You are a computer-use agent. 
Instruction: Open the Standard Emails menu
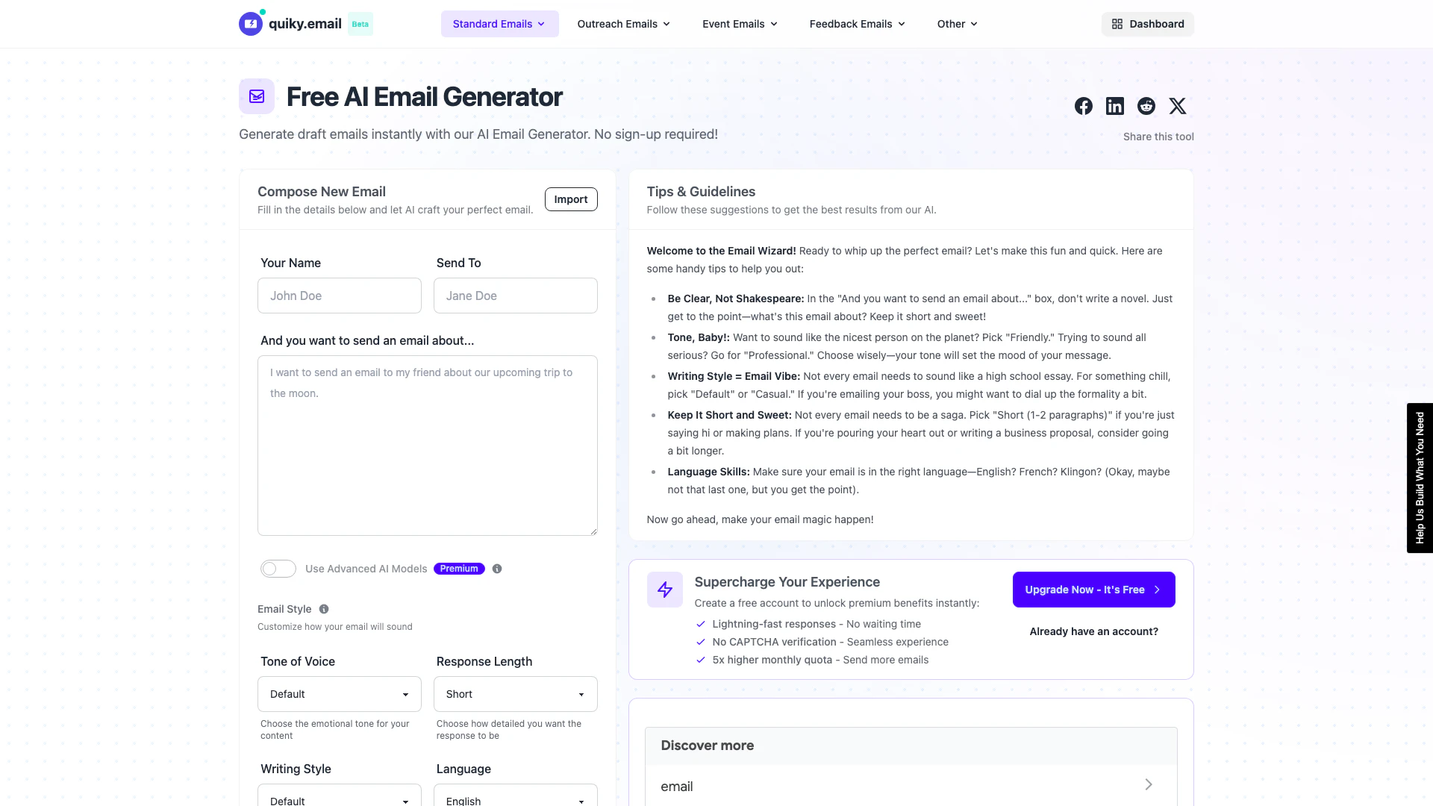[x=499, y=24]
